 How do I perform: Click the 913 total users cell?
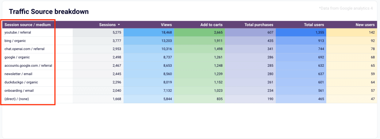pos(301,41)
